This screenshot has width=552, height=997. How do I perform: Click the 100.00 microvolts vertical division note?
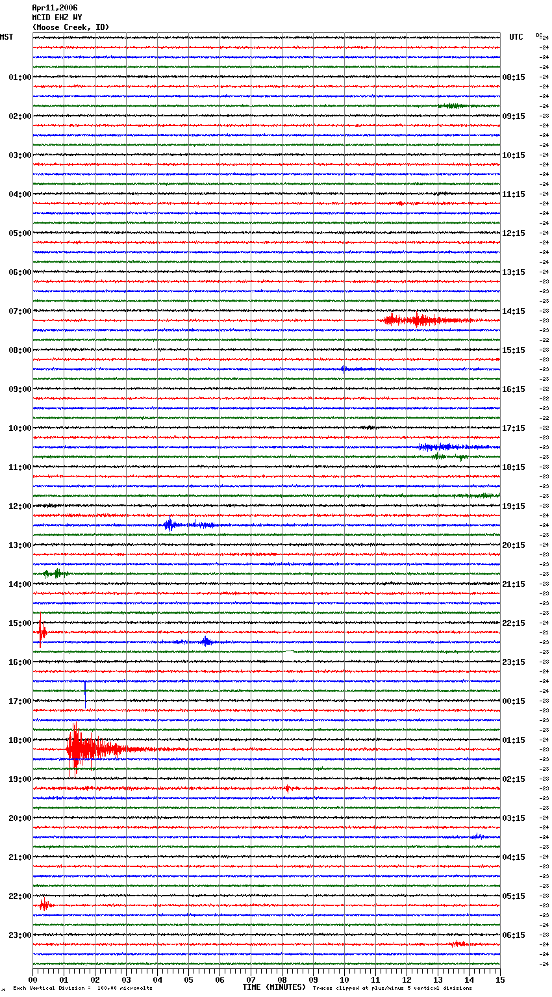coord(83,988)
